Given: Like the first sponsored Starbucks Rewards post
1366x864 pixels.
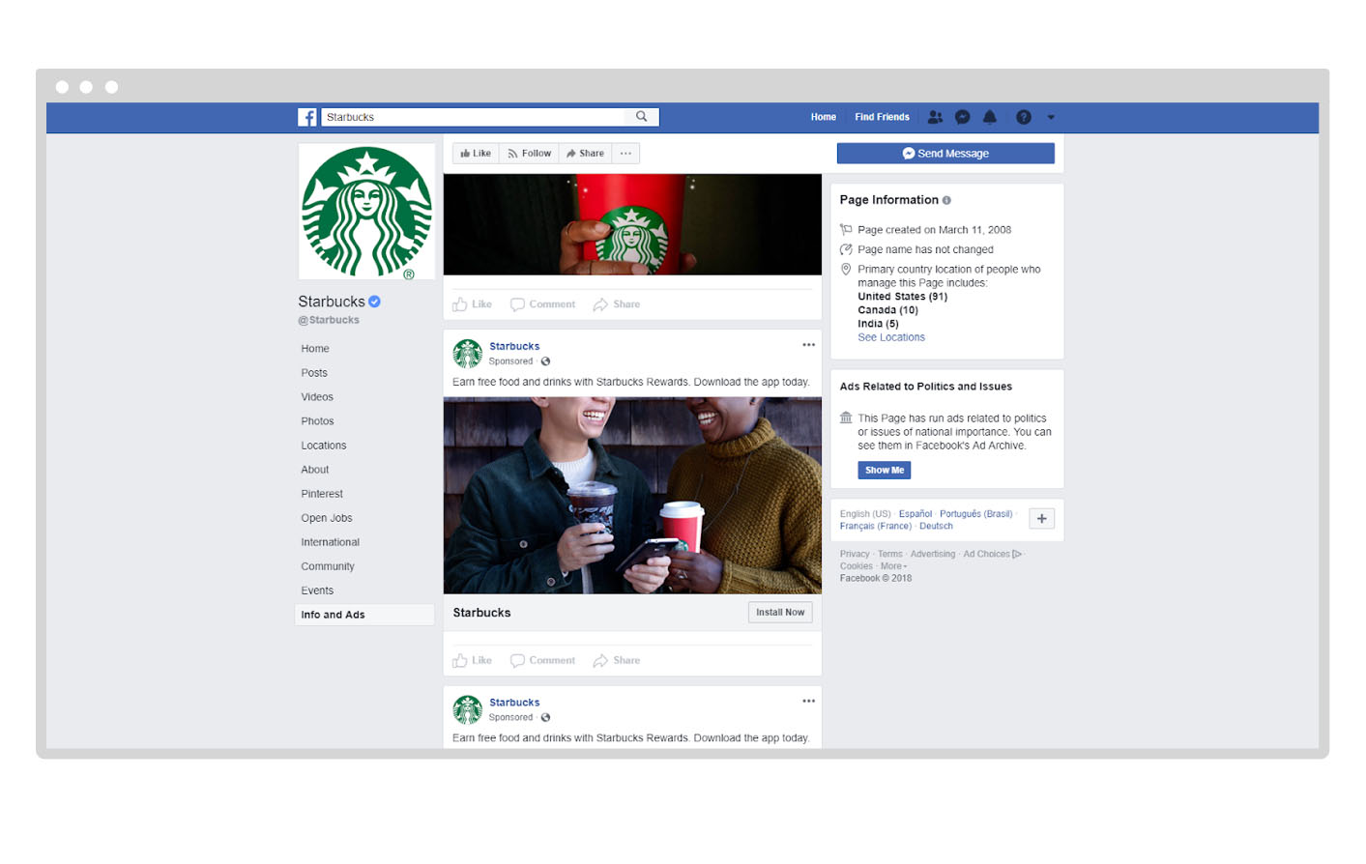Looking at the screenshot, I should click(x=473, y=661).
